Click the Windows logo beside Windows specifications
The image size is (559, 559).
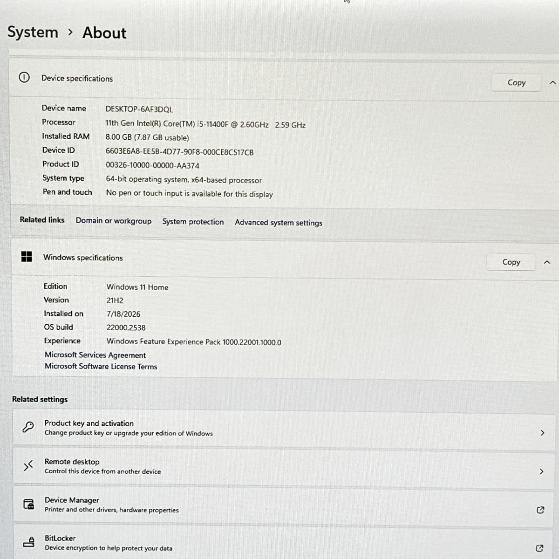coord(27,256)
